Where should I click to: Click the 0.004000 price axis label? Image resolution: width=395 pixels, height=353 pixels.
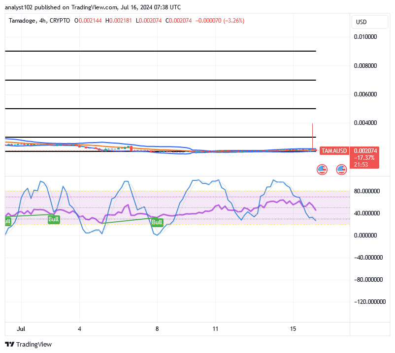click(365, 123)
